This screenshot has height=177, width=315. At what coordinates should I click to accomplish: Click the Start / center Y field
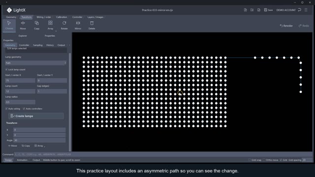[52, 81]
